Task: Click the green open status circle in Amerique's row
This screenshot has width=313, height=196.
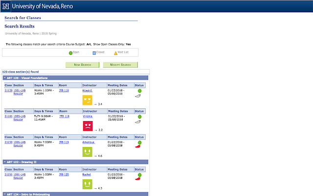Action: 140,143
